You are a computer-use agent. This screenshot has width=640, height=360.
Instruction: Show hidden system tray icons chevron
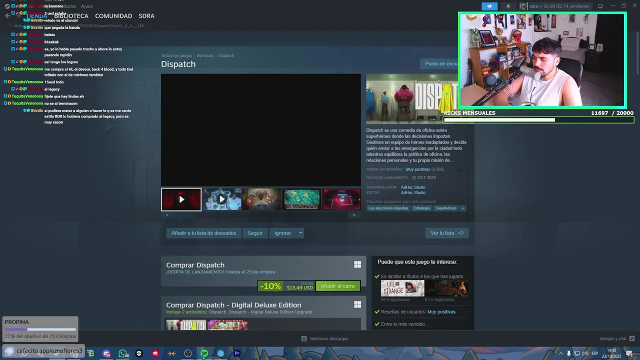tap(560, 353)
